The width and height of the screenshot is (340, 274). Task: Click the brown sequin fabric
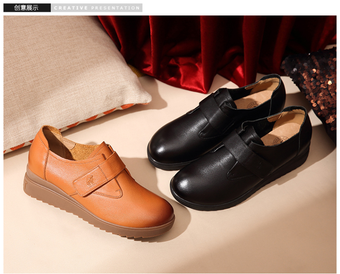point(313,82)
